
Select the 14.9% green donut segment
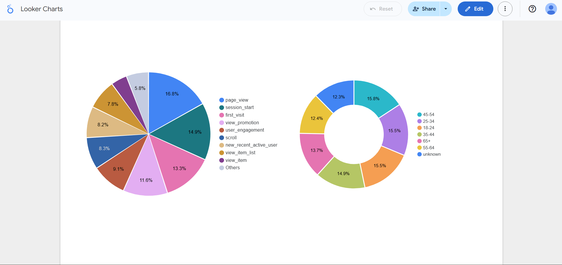pos(343,173)
